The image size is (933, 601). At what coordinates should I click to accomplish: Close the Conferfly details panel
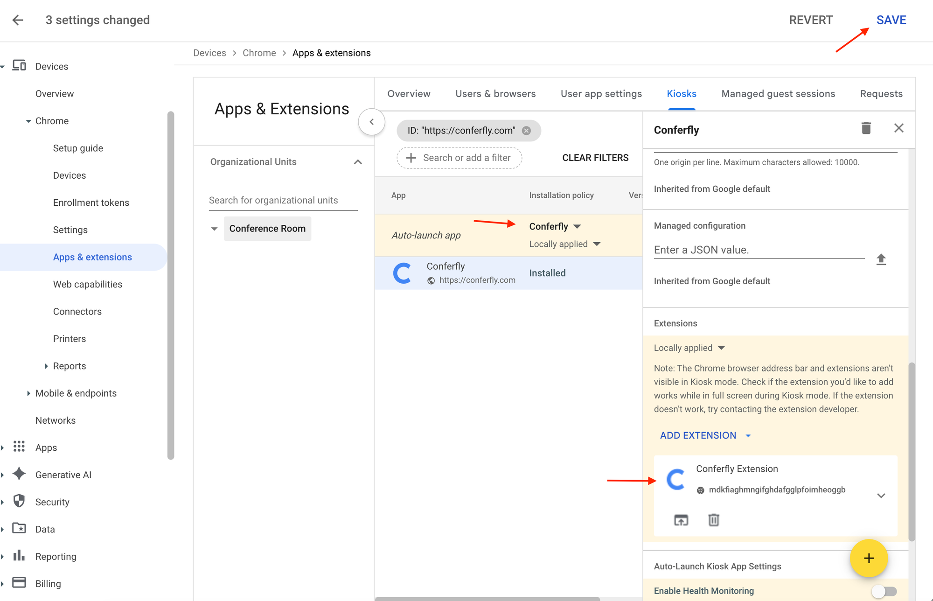pyautogui.click(x=898, y=128)
